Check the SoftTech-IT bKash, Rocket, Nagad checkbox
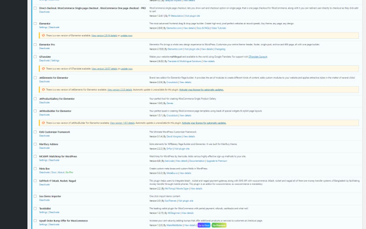 coord(35,181)
